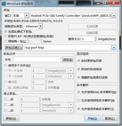122x126 pixels.
Task: Click the 抓包过滤(C) capture filter button
Action: 14,48
